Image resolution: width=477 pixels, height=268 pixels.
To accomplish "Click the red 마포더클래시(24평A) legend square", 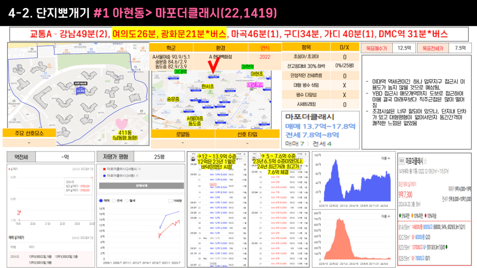I will pyautogui.click(x=104, y=169).
